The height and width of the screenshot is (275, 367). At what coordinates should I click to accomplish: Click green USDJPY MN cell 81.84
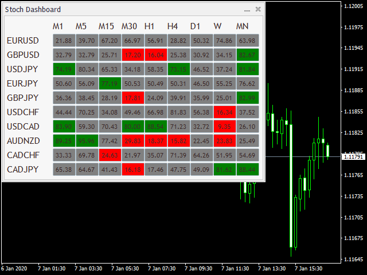[x=247, y=69]
